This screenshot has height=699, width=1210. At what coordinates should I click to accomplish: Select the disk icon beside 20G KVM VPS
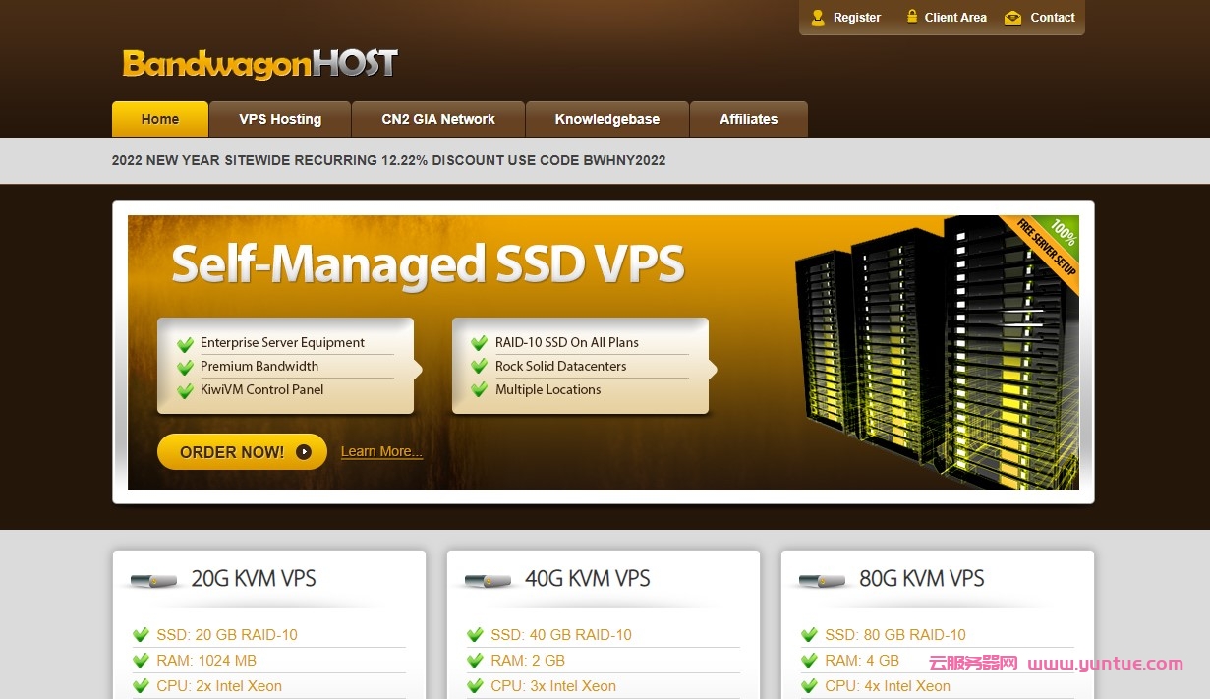152,579
